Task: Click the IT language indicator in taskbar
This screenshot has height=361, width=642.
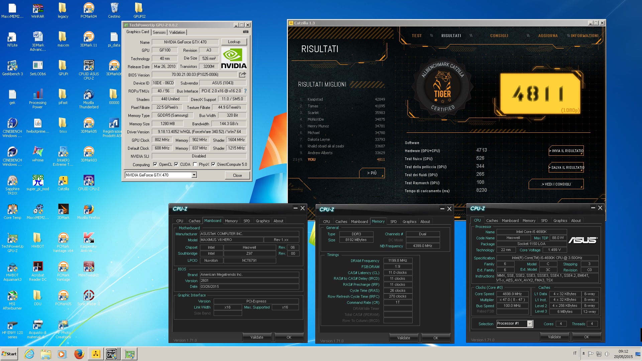Action: (575, 353)
